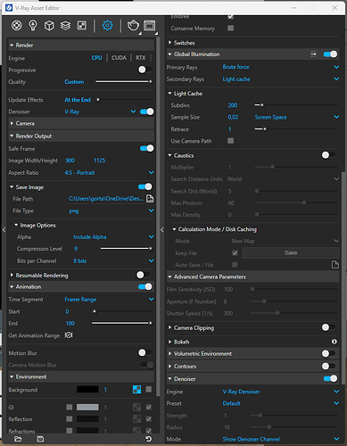This screenshot has height=446, width=347.
Task: Open the frame buffer window icon
Action: tap(149, 26)
